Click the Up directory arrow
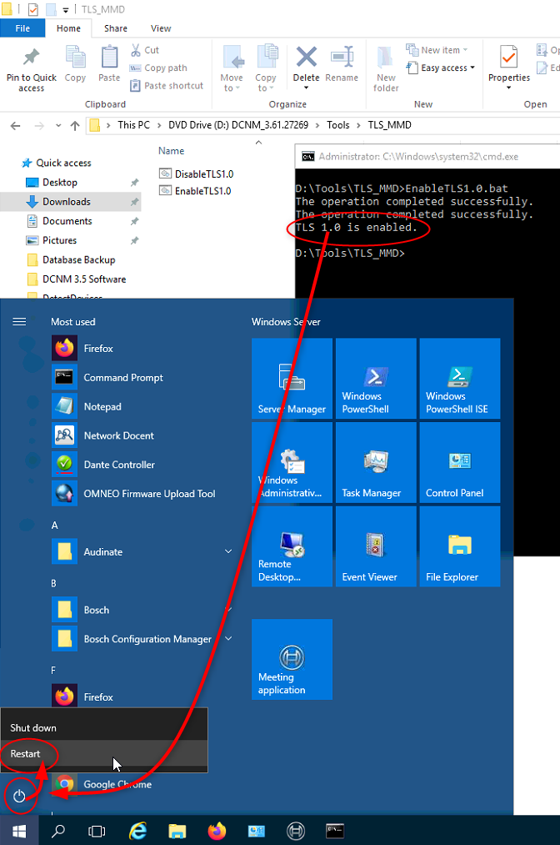Image resolution: width=560 pixels, height=845 pixels. [75, 126]
